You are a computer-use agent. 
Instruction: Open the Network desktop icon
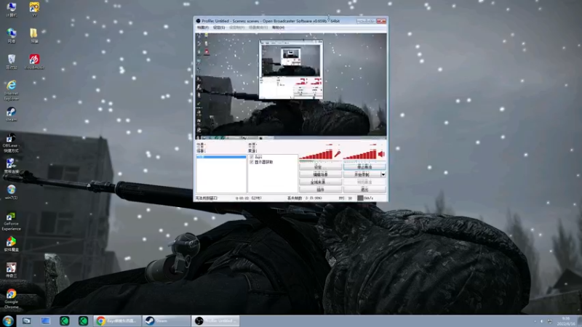(x=11, y=36)
